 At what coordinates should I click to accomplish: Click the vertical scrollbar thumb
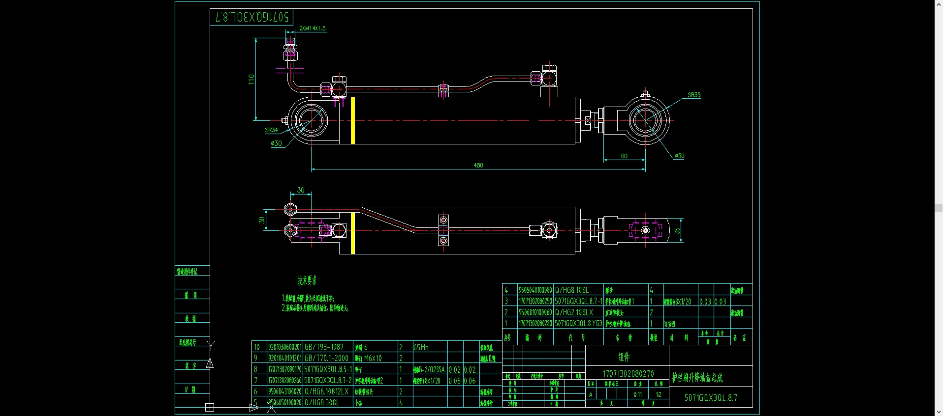click(939, 208)
